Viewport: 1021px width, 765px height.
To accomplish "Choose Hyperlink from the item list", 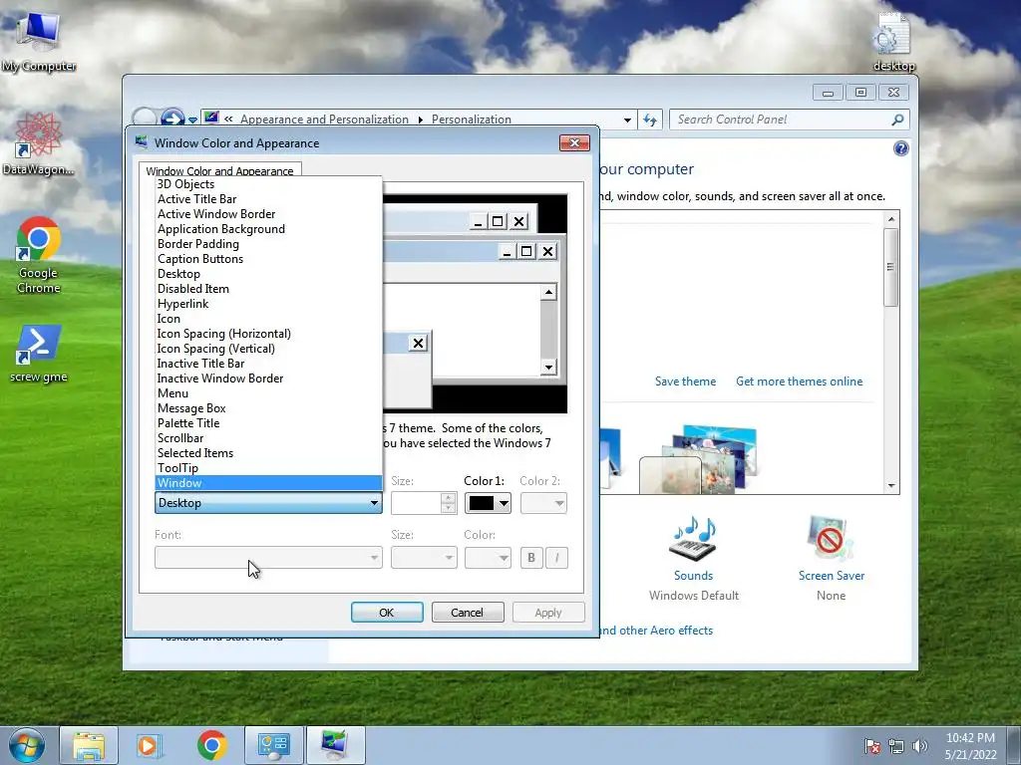I will (268, 304).
